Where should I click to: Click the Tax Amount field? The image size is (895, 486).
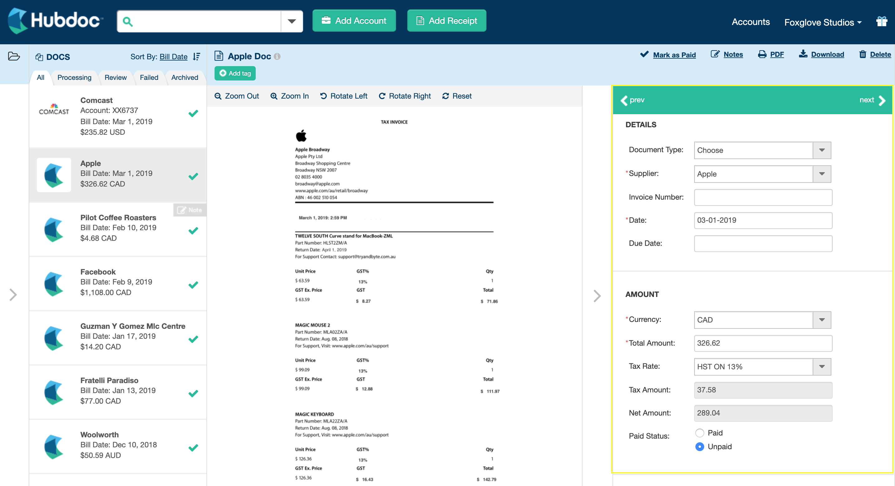[763, 390]
